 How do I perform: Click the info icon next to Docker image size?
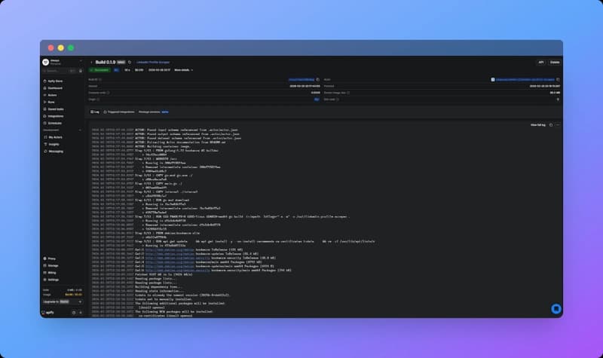click(348, 93)
